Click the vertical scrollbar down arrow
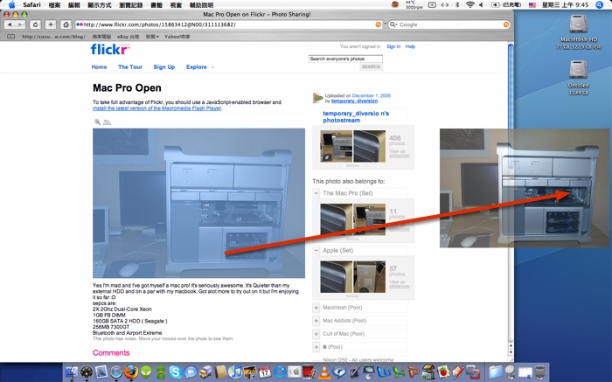The image size is (612, 382). point(511,352)
